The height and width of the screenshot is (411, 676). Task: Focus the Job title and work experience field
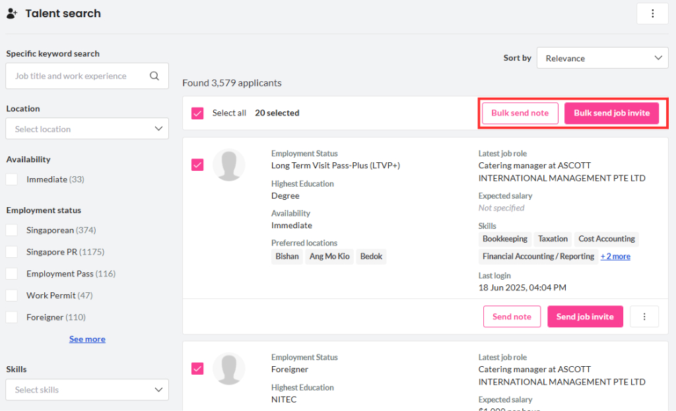(x=87, y=77)
